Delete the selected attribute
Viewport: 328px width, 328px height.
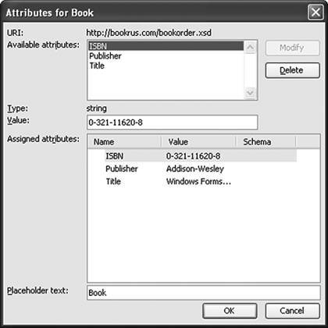click(292, 70)
